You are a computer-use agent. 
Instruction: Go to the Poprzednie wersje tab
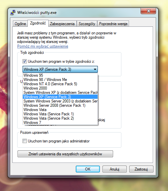(x=113, y=24)
